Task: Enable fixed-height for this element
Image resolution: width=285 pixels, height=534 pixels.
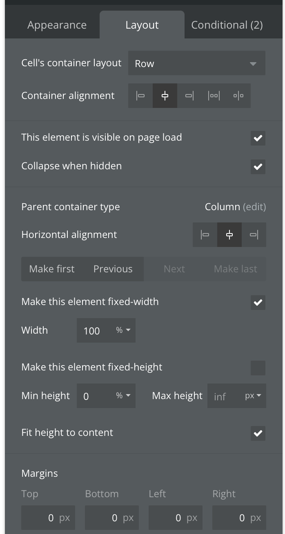Action: click(x=258, y=368)
